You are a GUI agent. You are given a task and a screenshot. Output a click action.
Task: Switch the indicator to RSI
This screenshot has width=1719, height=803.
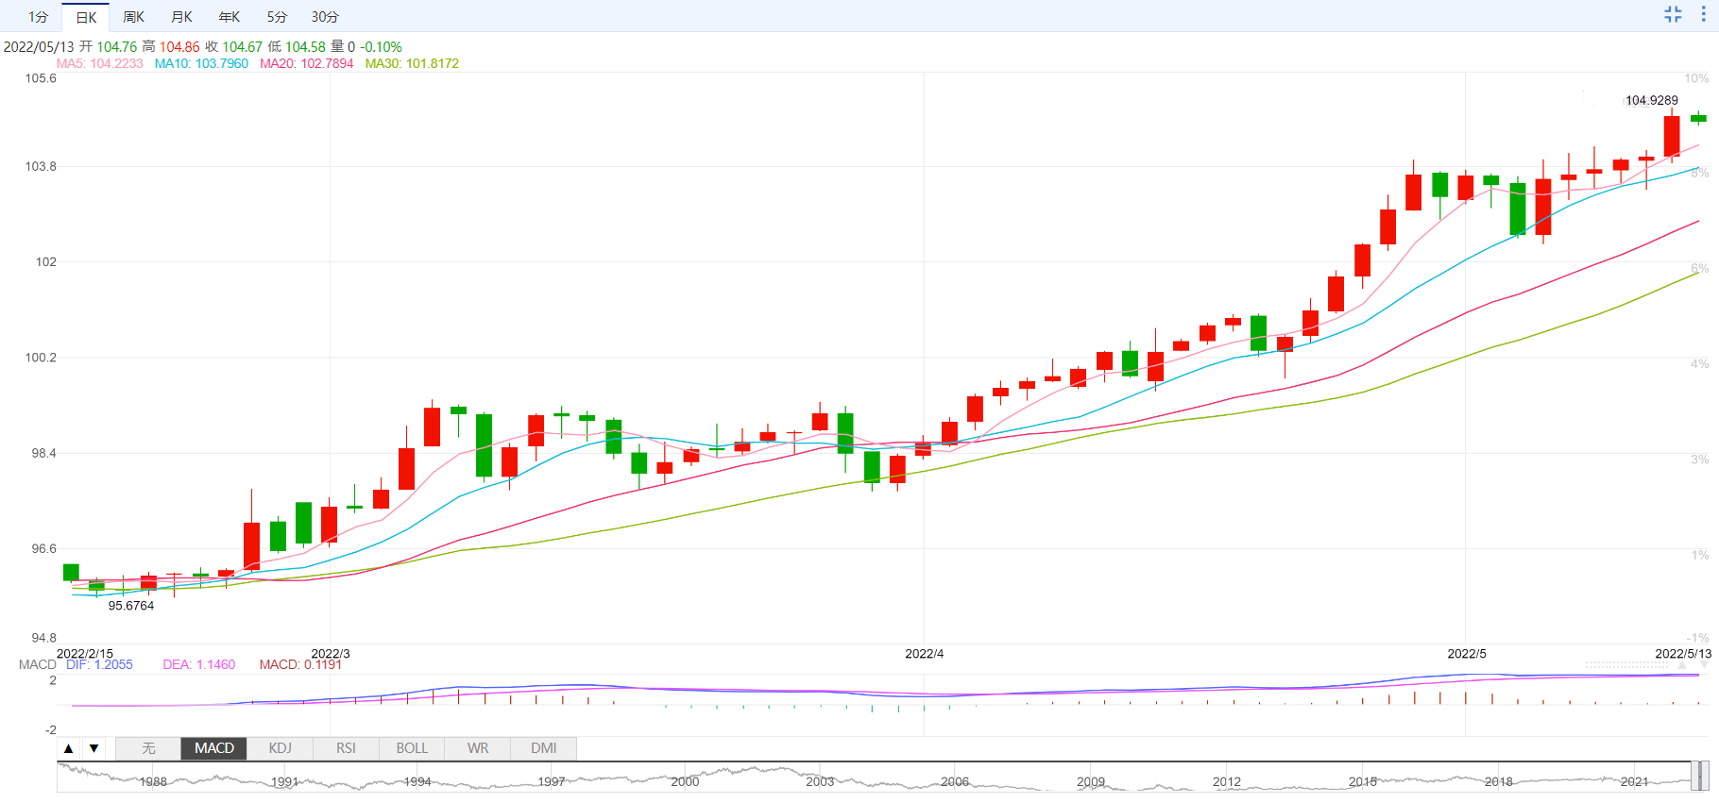346,748
